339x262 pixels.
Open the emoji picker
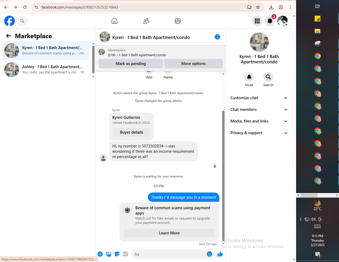tap(209, 254)
